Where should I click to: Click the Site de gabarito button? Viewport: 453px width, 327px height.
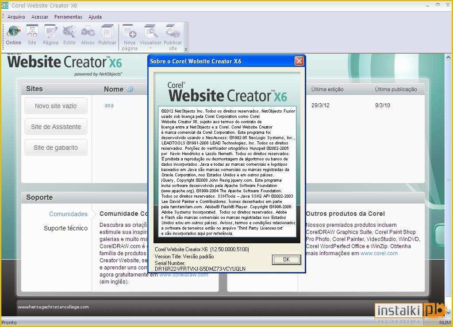pos(56,148)
